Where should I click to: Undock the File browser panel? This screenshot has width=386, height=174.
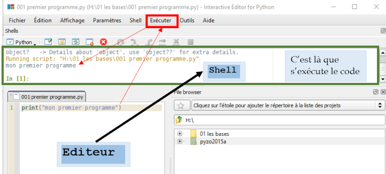click(x=375, y=92)
